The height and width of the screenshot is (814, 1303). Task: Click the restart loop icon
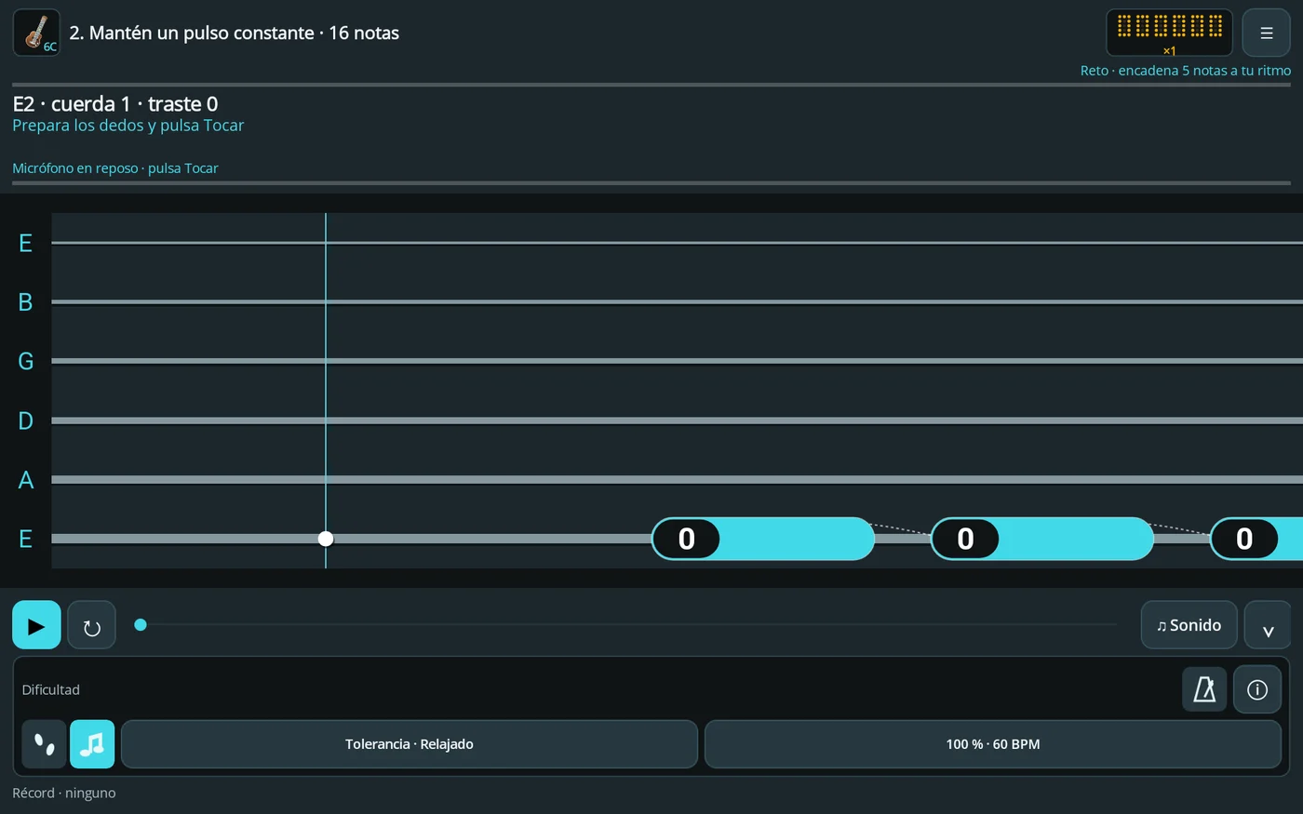point(91,625)
